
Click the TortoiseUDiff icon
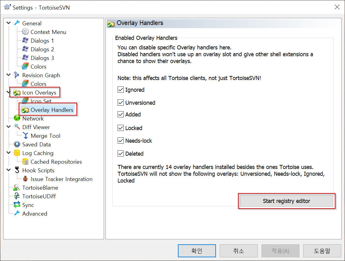click(17, 196)
